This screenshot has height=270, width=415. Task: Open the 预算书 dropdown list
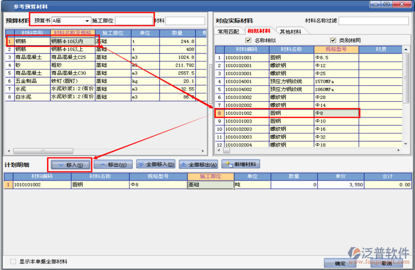click(86, 20)
